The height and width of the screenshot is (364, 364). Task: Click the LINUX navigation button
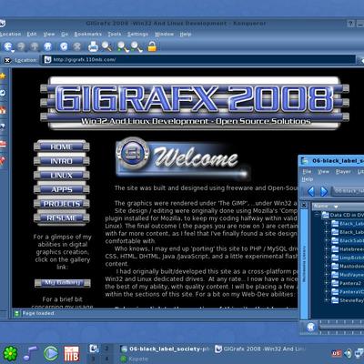[62, 176]
